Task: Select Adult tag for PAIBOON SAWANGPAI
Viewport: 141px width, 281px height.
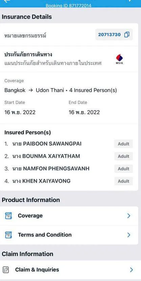Action: (x=123, y=144)
